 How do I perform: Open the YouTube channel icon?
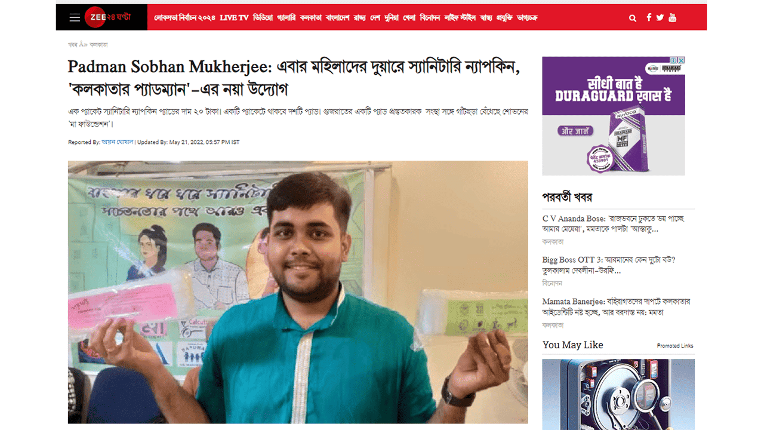click(x=673, y=17)
